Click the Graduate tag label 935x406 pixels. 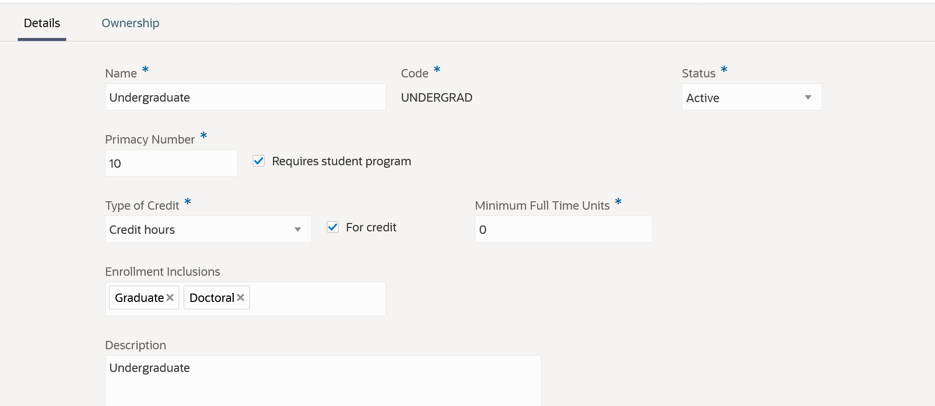pyautogui.click(x=139, y=297)
